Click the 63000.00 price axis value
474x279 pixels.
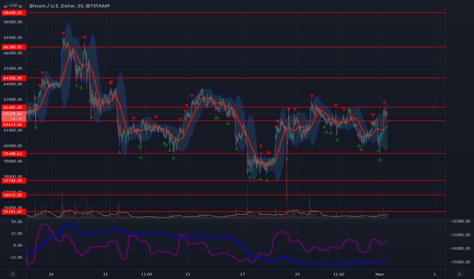(x=13, y=99)
